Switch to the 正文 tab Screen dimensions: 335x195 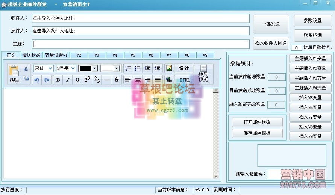click(x=11, y=55)
